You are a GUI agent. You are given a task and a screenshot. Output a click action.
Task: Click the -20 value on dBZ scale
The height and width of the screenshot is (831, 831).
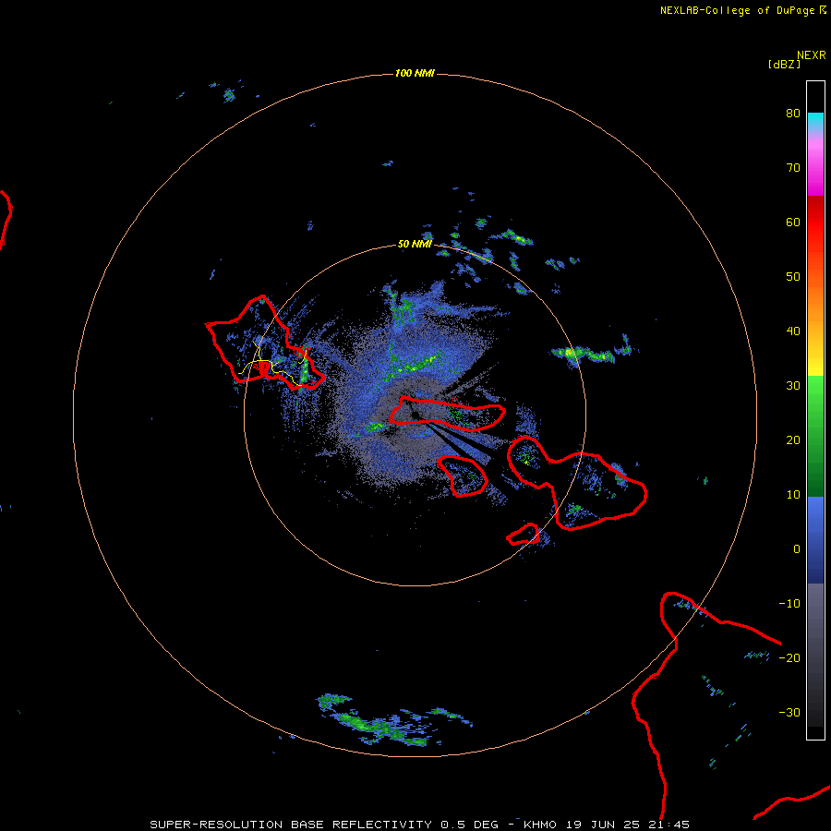(x=789, y=658)
